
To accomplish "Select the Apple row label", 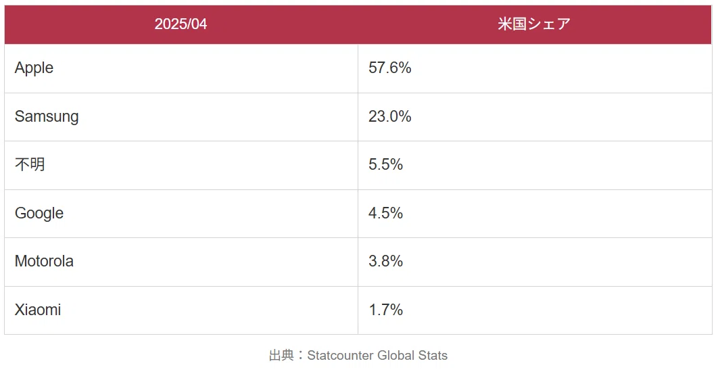I will click(x=34, y=68).
